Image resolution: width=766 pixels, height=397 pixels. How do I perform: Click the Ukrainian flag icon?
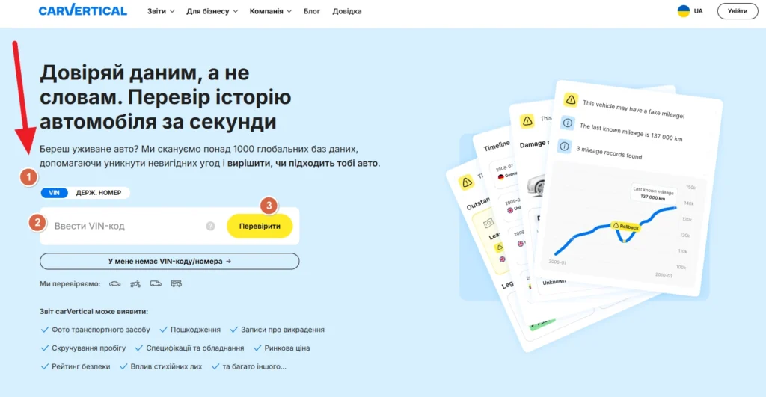[x=684, y=10]
